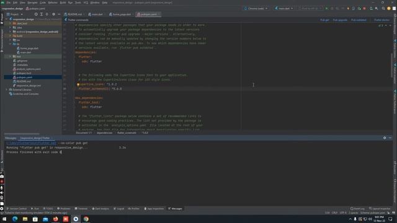Image resolution: width=397 pixels, height=223 pixels.
Task: Click the Pub outdated link
Action: click(x=359, y=20)
